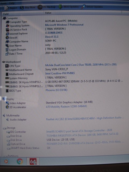Open Google Chrome from the taskbar
Image resolution: width=129 pixels, height=172 pixels.
coord(20,162)
